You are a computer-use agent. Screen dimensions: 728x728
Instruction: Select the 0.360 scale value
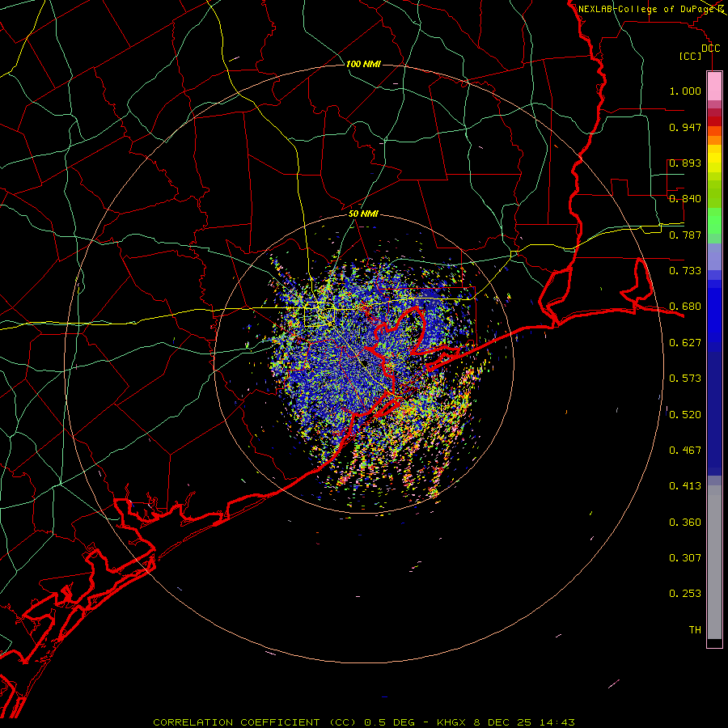[685, 523]
